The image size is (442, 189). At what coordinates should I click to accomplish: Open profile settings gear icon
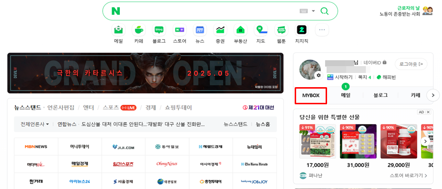[x=319, y=75]
